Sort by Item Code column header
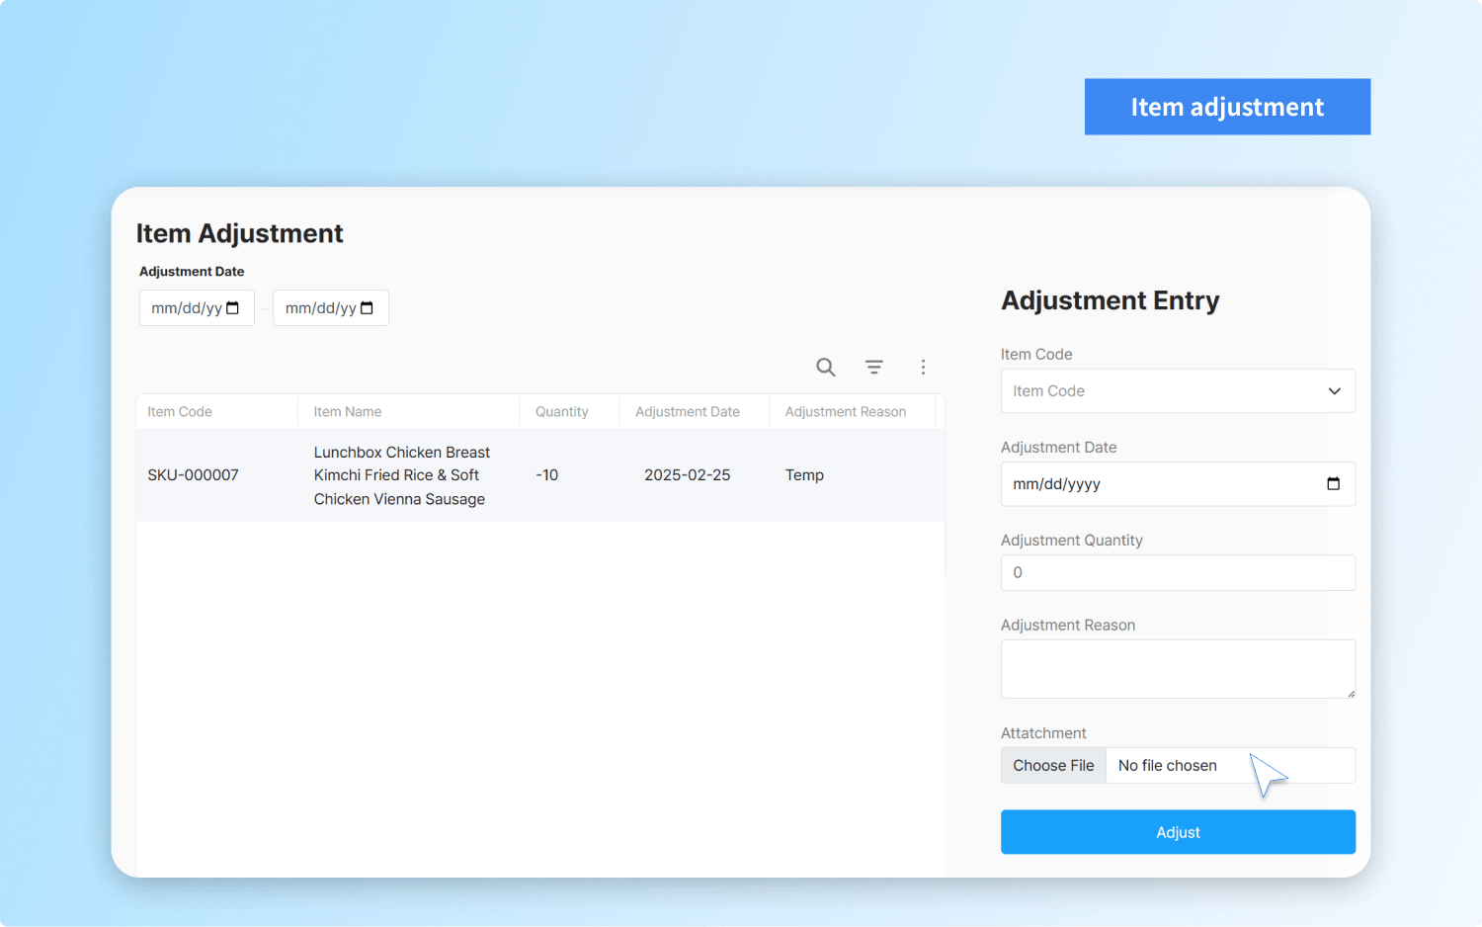Screen dimensions: 1482x927 pyautogui.click(x=180, y=412)
